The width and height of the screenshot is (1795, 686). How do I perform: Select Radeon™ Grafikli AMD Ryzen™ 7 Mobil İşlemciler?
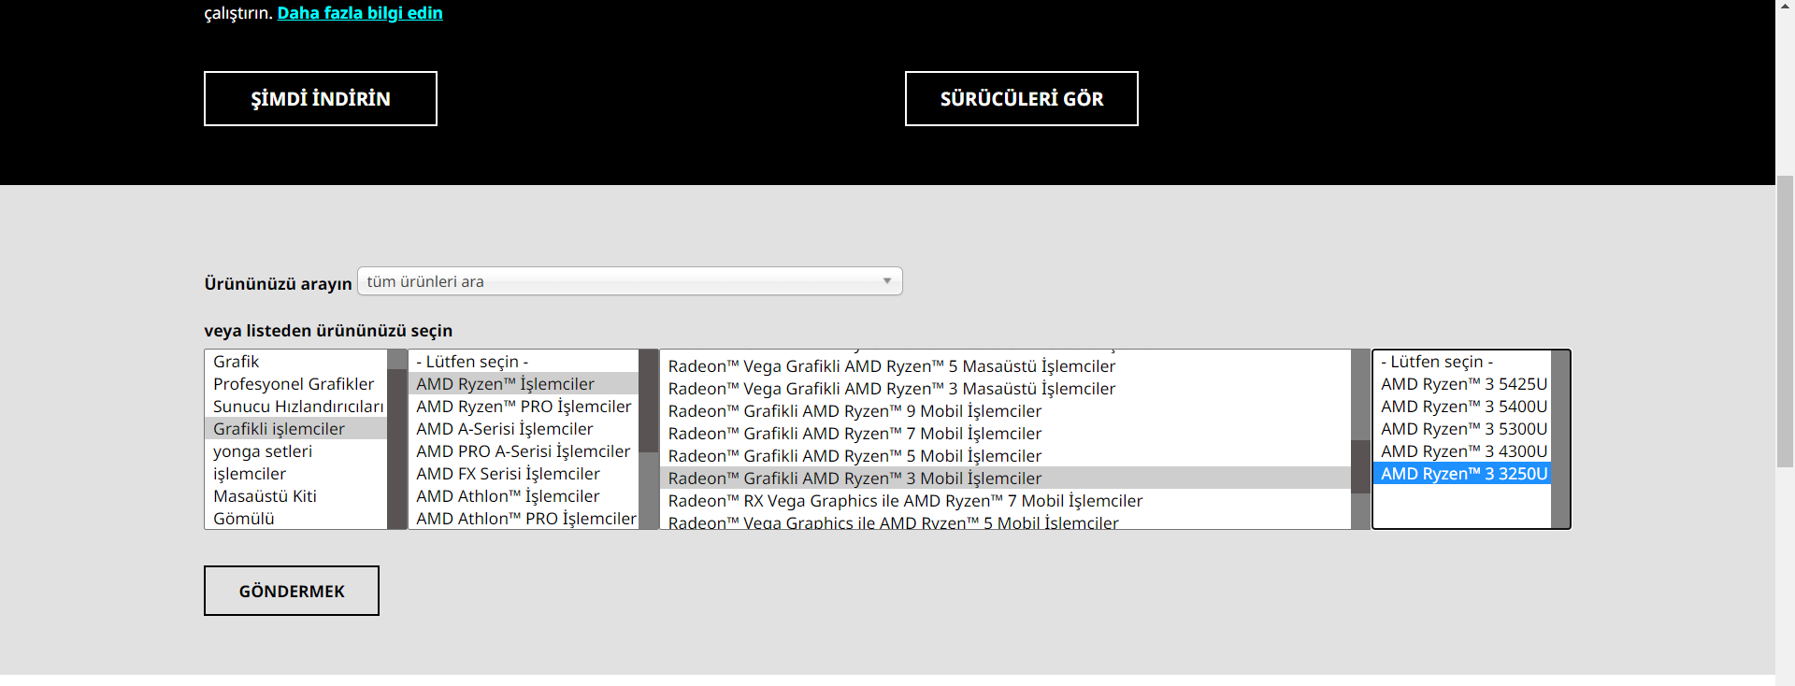click(x=1006, y=434)
